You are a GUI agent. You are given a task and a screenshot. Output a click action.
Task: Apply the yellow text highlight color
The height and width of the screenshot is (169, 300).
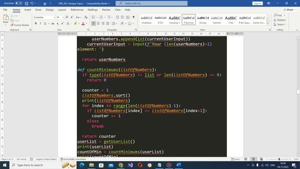[75, 23]
